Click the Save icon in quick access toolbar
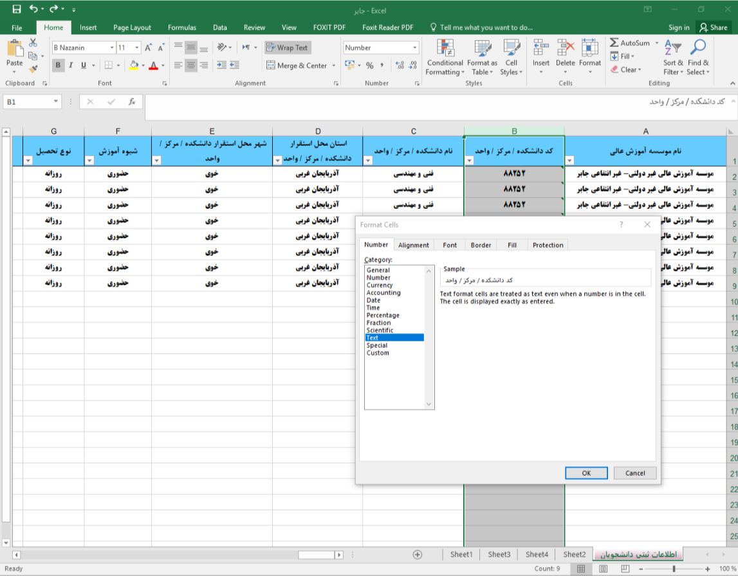The image size is (738, 576). tap(16, 10)
